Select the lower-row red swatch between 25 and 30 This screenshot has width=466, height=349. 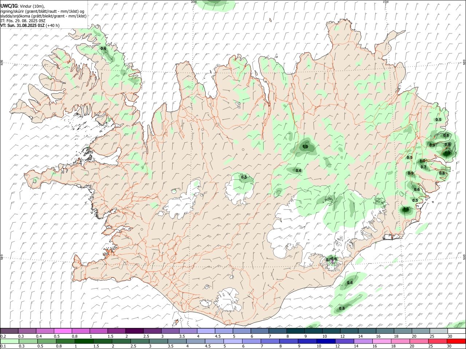pos(438,341)
